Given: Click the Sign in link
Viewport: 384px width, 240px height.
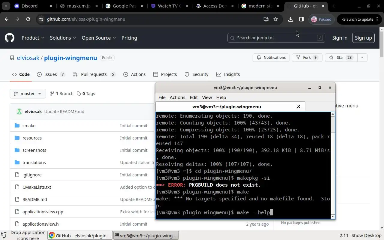Looking at the screenshot, I should coord(340,38).
